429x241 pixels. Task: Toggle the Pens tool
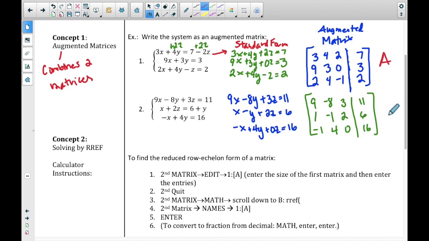coord(149,14)
